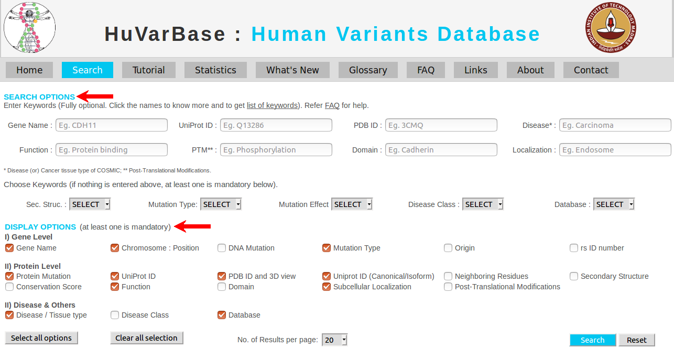Open the Statistics menu tab

(215, 70)
